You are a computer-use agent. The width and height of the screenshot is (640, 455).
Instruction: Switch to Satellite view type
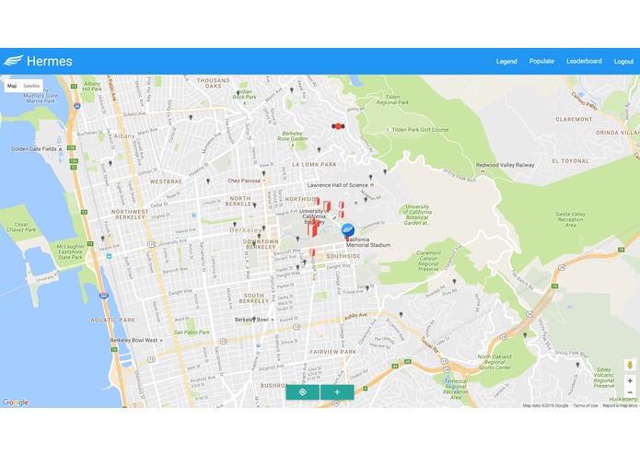(31, 86)
